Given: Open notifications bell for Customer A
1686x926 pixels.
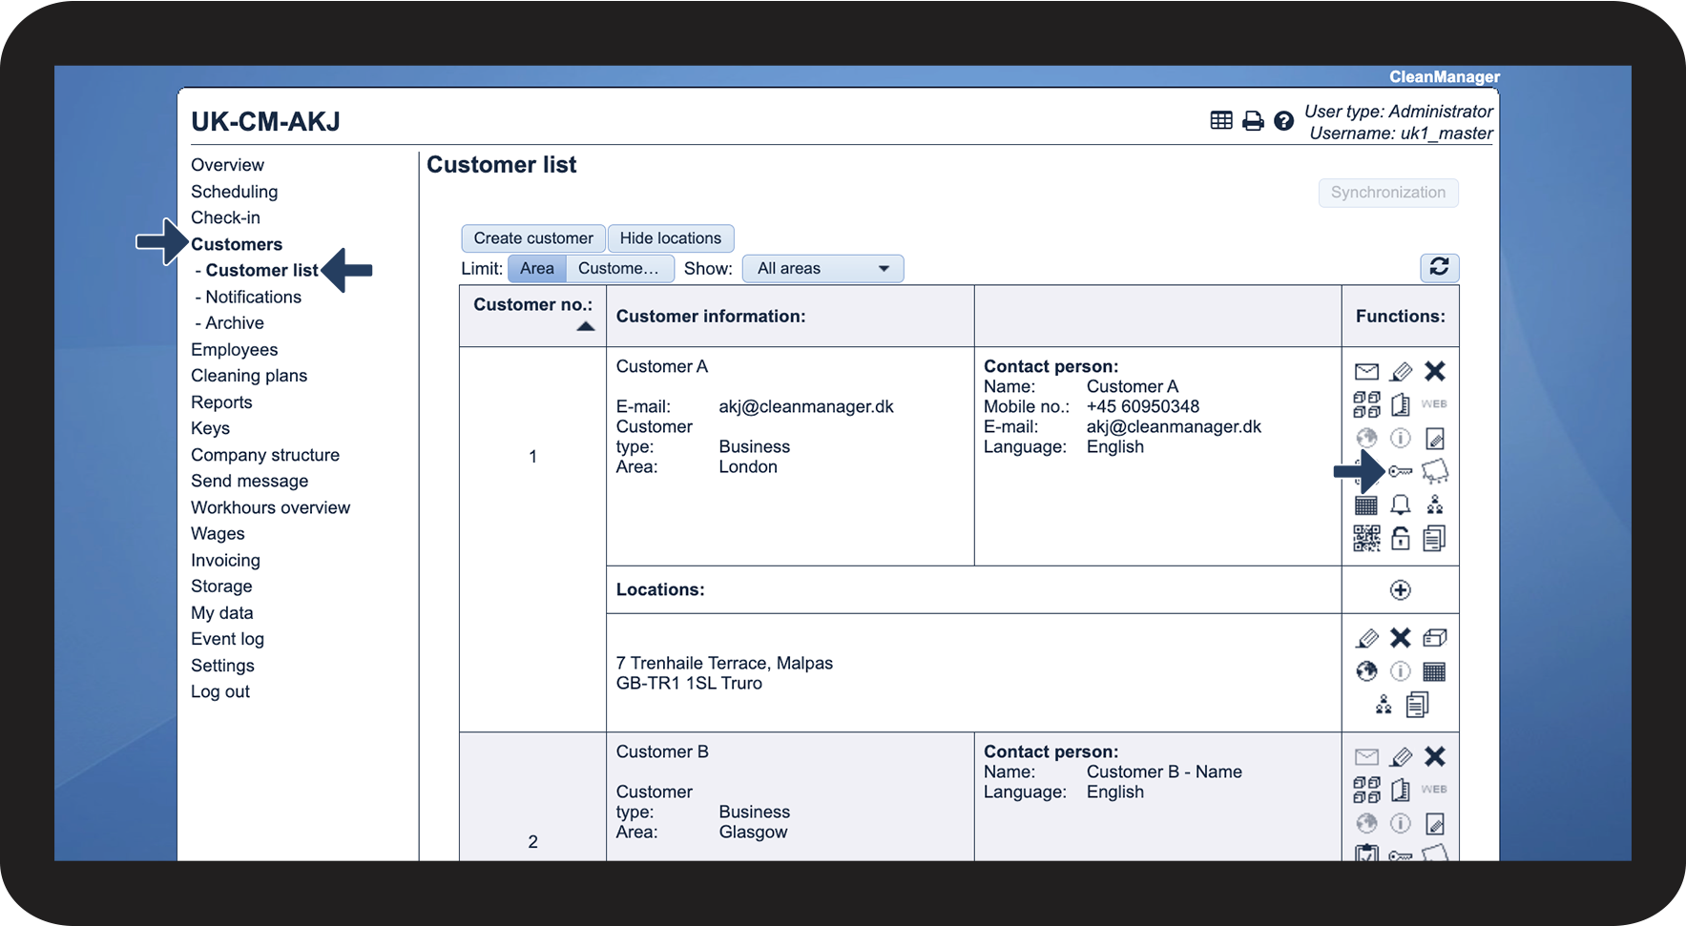Looking at the screenshot, I should (x=1401, y=504).
